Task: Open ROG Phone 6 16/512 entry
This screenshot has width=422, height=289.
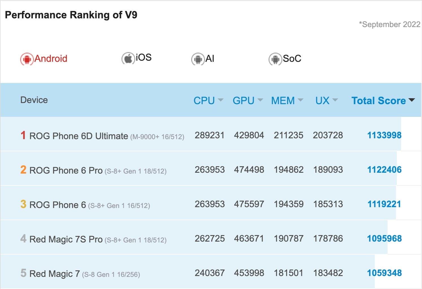Action: 58,205
